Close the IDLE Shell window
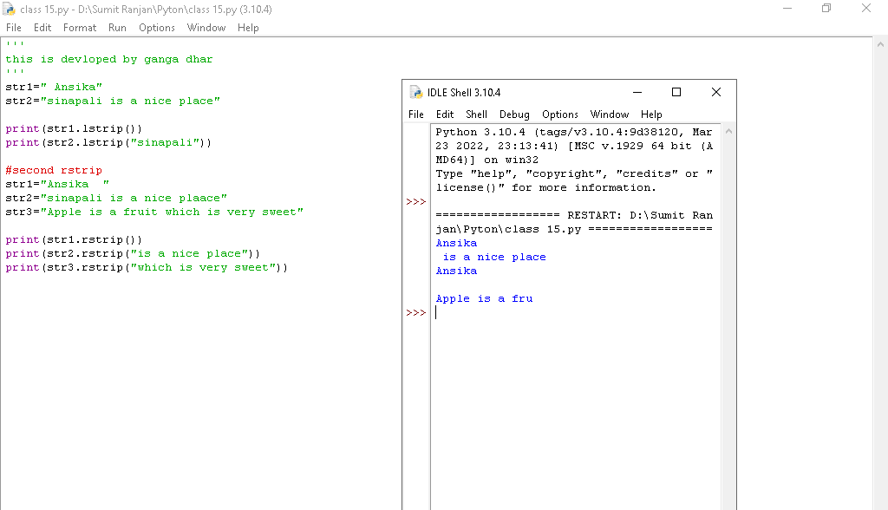Screen dimensions: 888x510 [x=715, y=92]
